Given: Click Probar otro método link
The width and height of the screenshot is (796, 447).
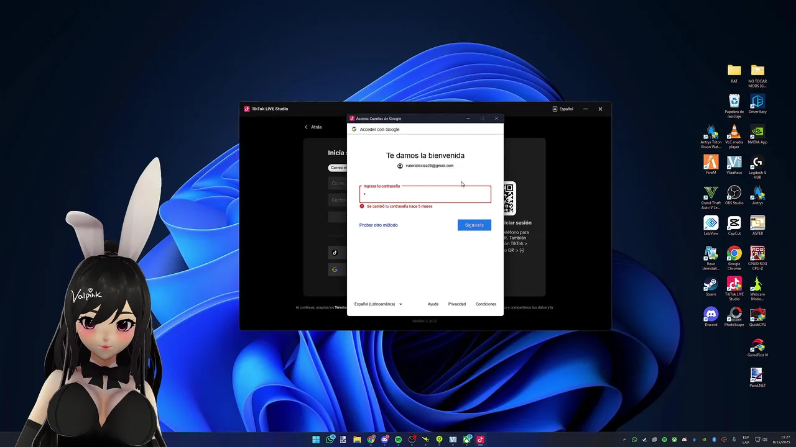Looking at the screenshot, I should 379,225.
